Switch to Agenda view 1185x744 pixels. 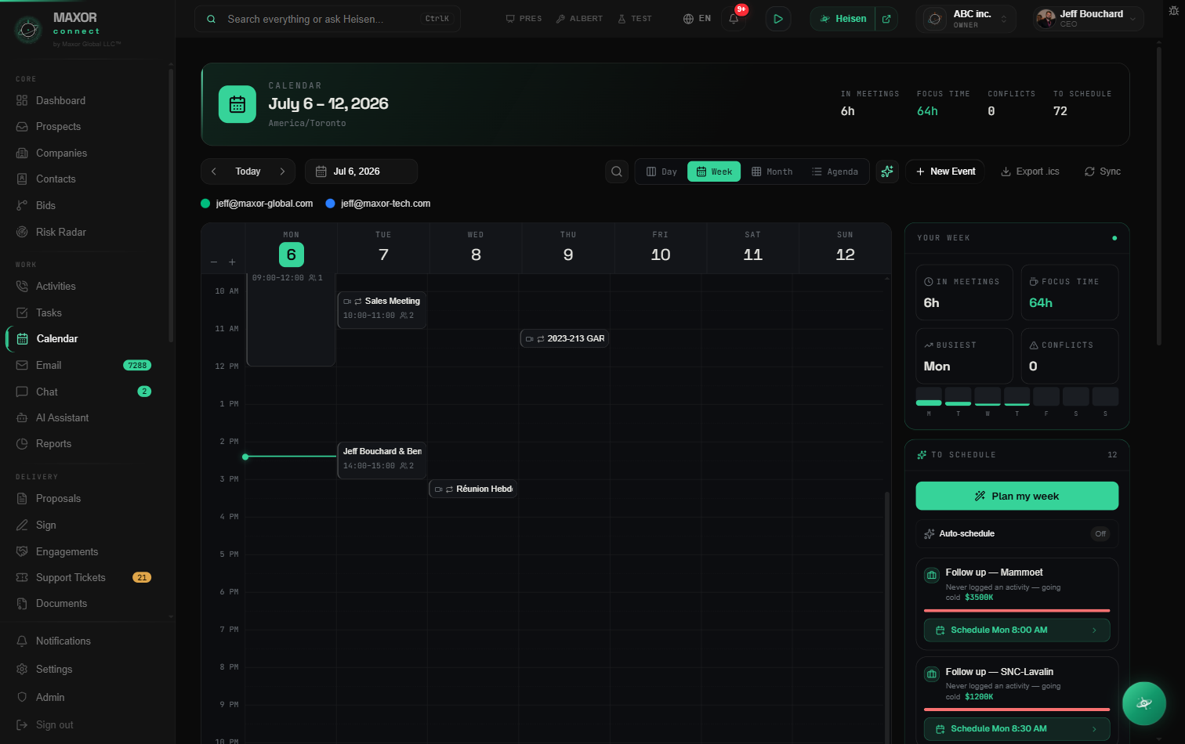pyautogui.click(x=835, y=172)
